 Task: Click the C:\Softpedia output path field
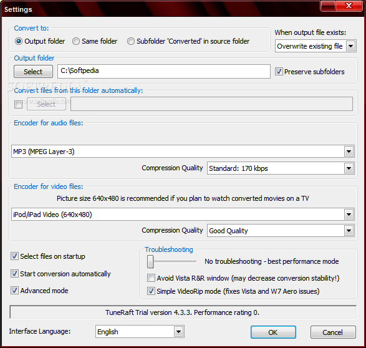point(164,71)
